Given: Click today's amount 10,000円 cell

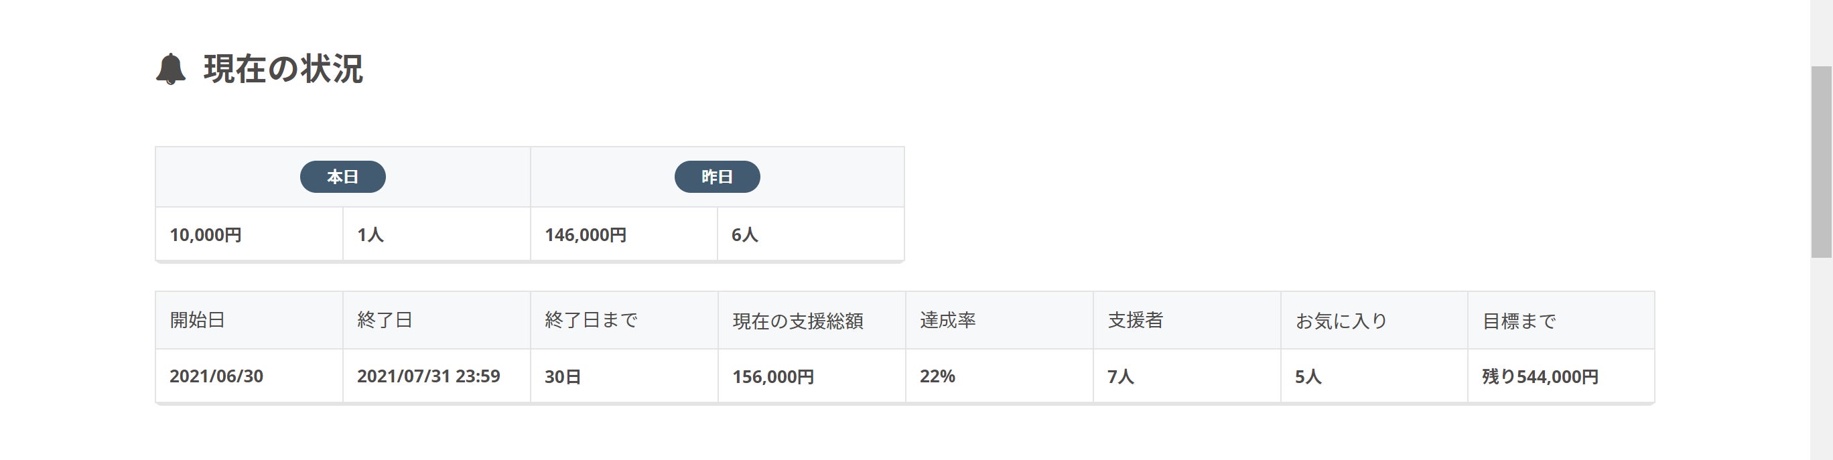Looking at the screenshot, I should [x=206, y=234].
